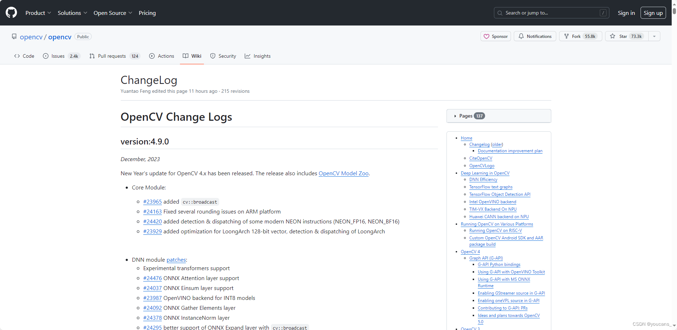Switch to the Security tab
This screenshot has height=330, width=677.
coord(223,56)
